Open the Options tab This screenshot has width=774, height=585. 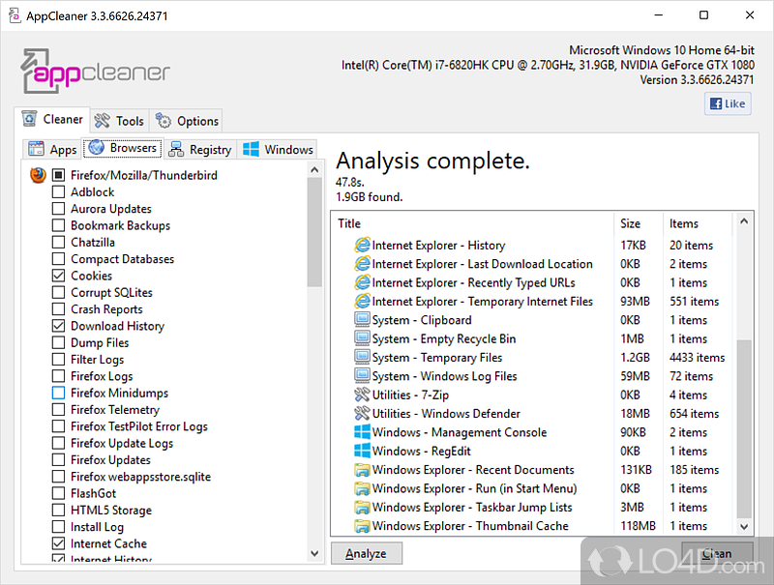(188, 121)
